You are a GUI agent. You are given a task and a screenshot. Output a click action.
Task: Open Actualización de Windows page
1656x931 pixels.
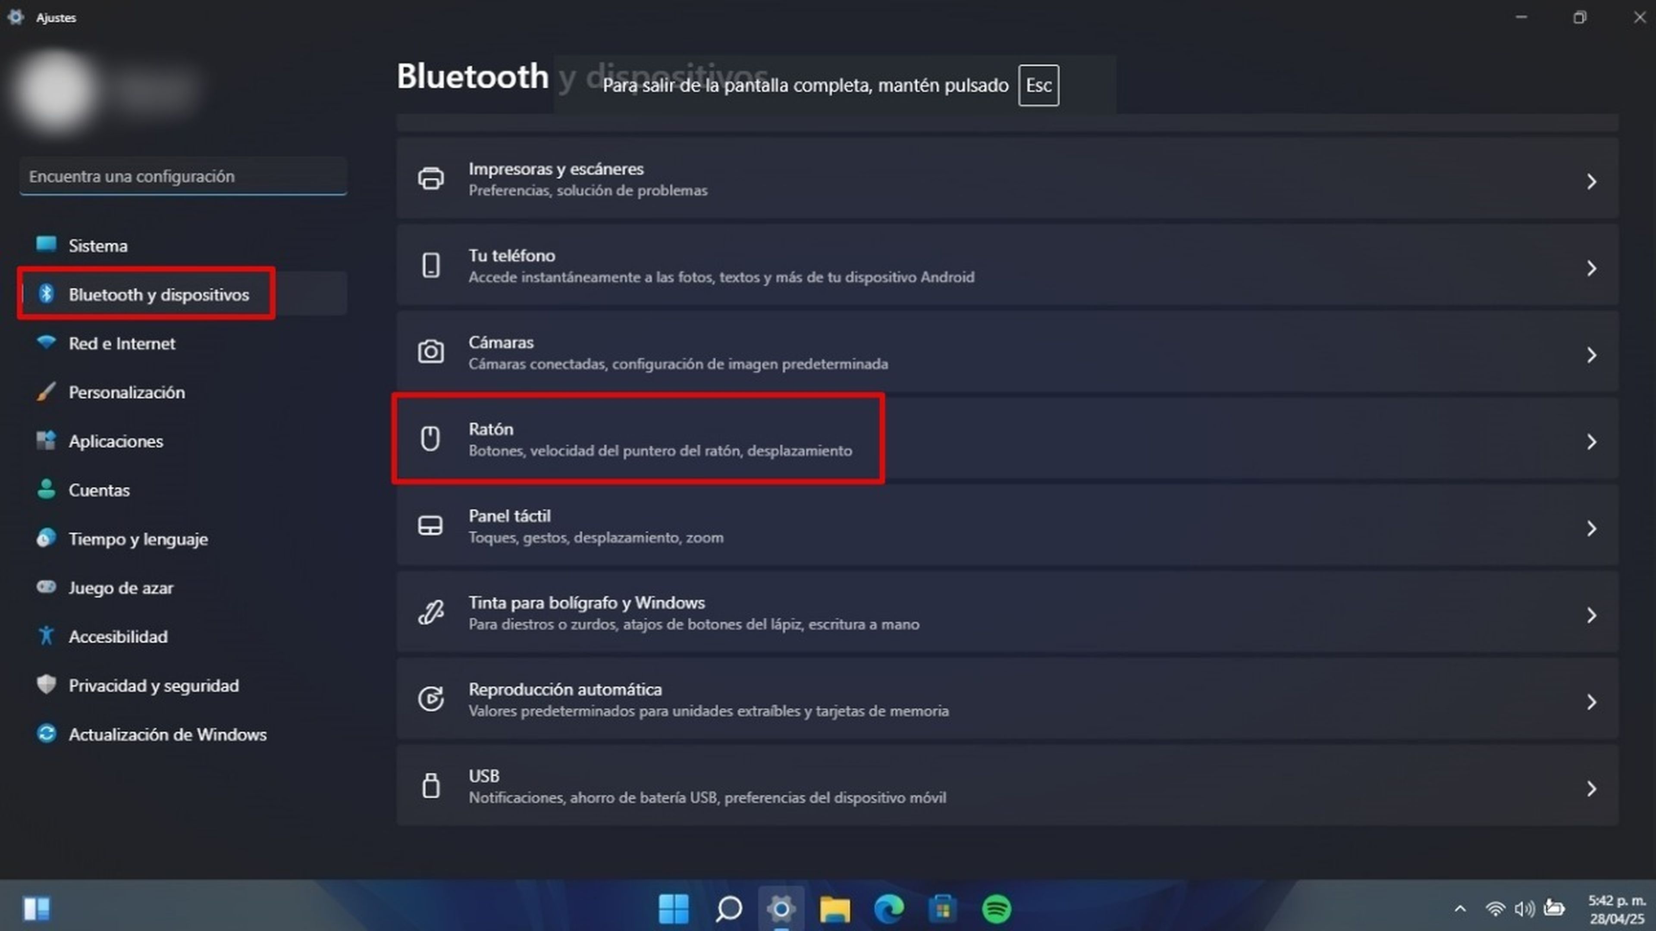tap(167, 734)
